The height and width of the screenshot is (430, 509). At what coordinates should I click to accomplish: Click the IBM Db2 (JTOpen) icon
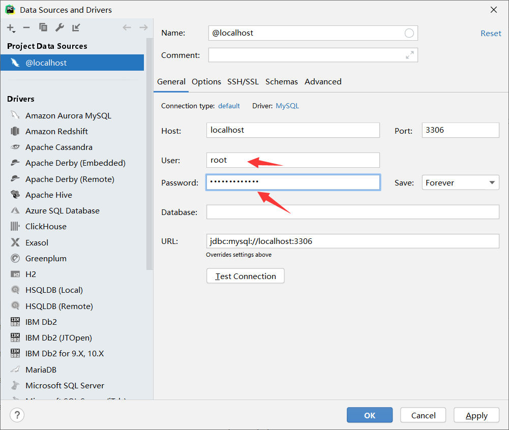pyautogui.click(x=15, y=337)
